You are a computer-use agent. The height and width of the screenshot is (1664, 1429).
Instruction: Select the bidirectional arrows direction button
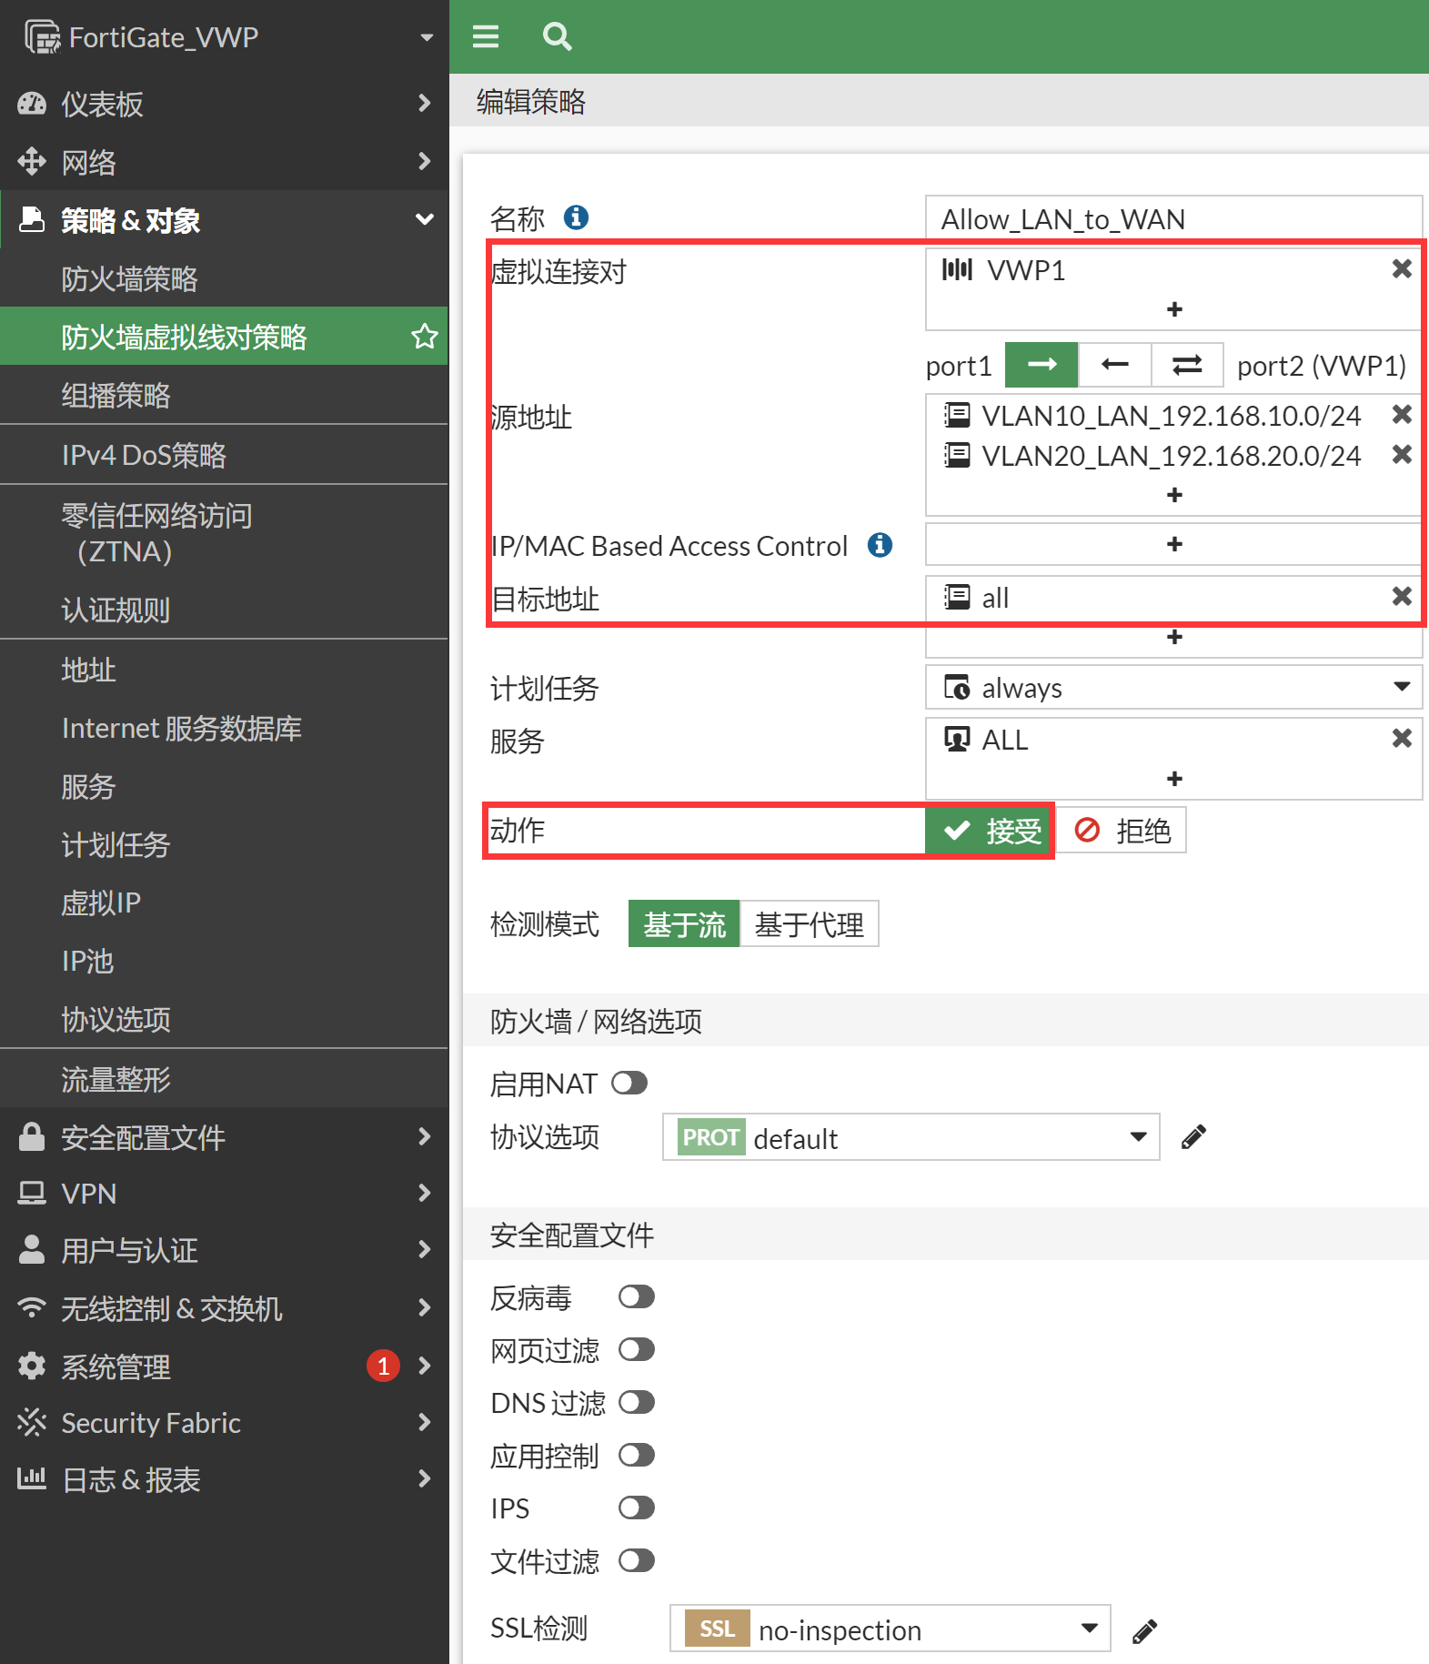click(x=1187, y=365)
